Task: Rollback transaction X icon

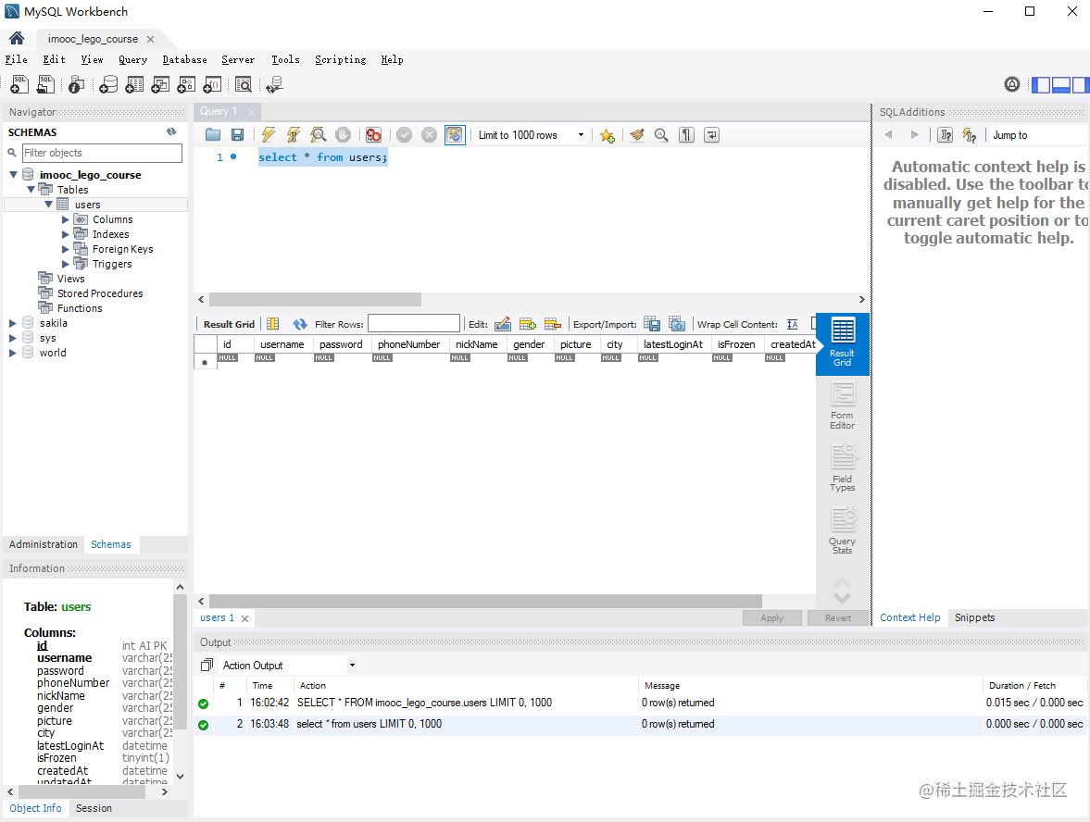Action: pyautogui.click(x=429, y=135)
